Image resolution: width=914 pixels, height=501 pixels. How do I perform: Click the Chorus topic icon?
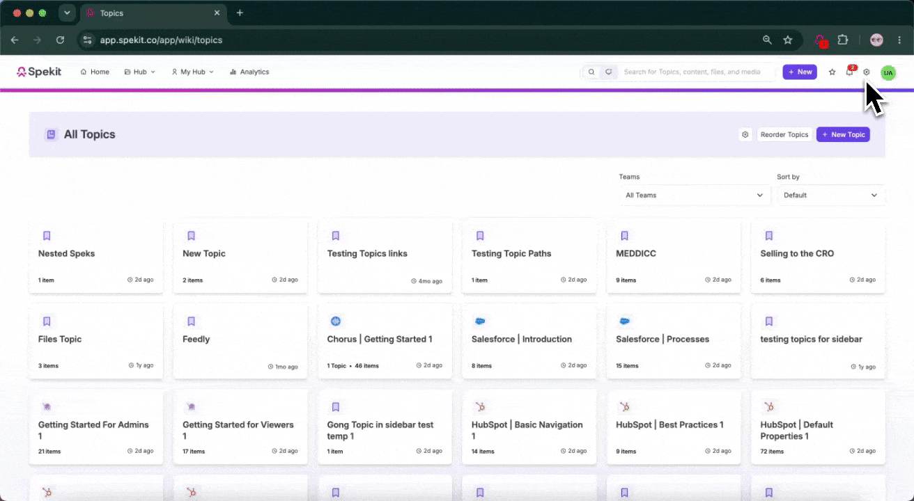(336, 321)
